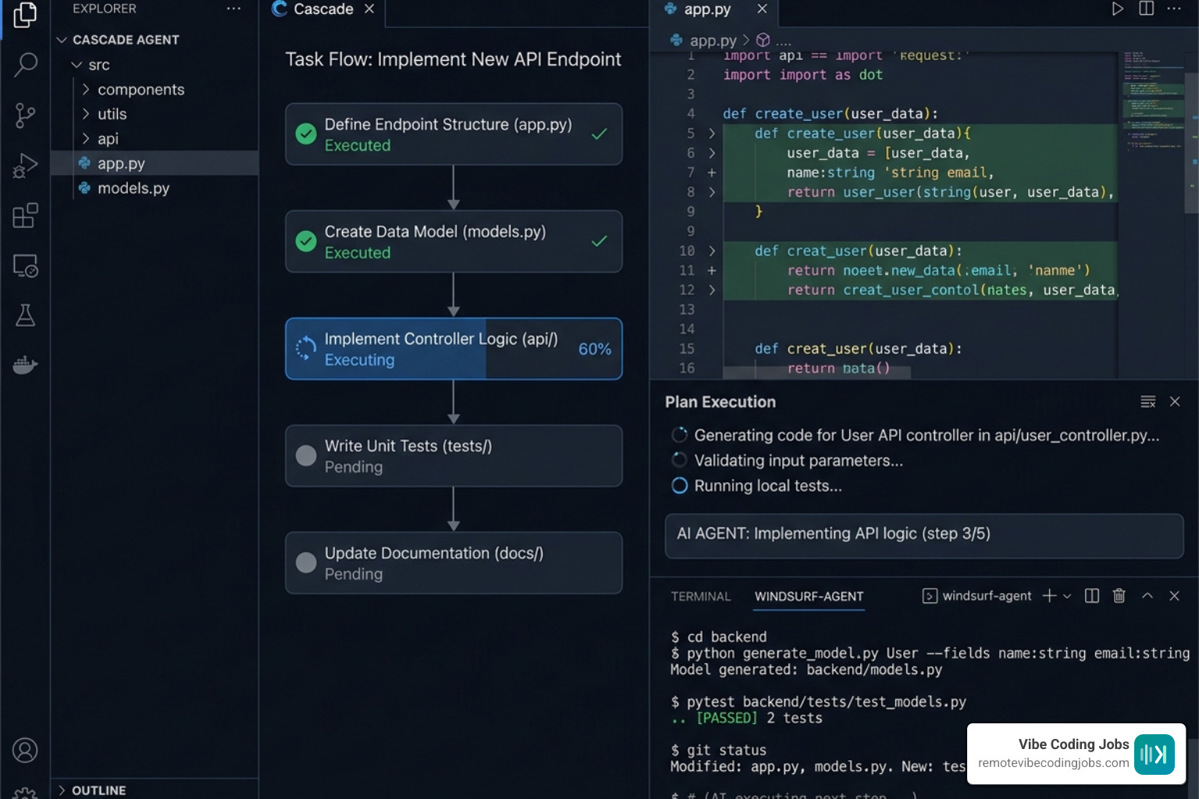The image size is (1199, 799).
Task: Click the new terminal plus icon
Action: (x=1049, y=596)
